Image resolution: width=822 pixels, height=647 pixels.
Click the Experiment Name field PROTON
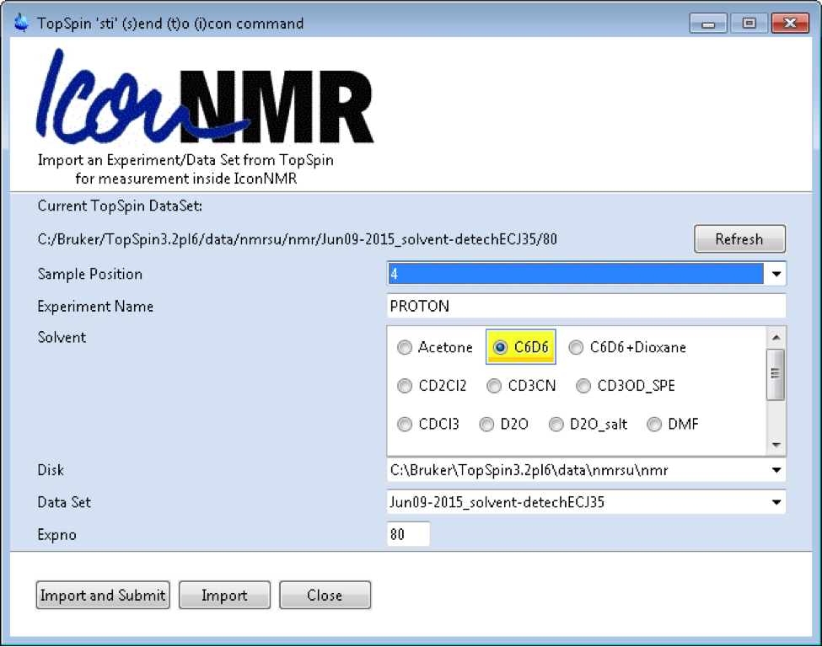(x=586, y=306)
